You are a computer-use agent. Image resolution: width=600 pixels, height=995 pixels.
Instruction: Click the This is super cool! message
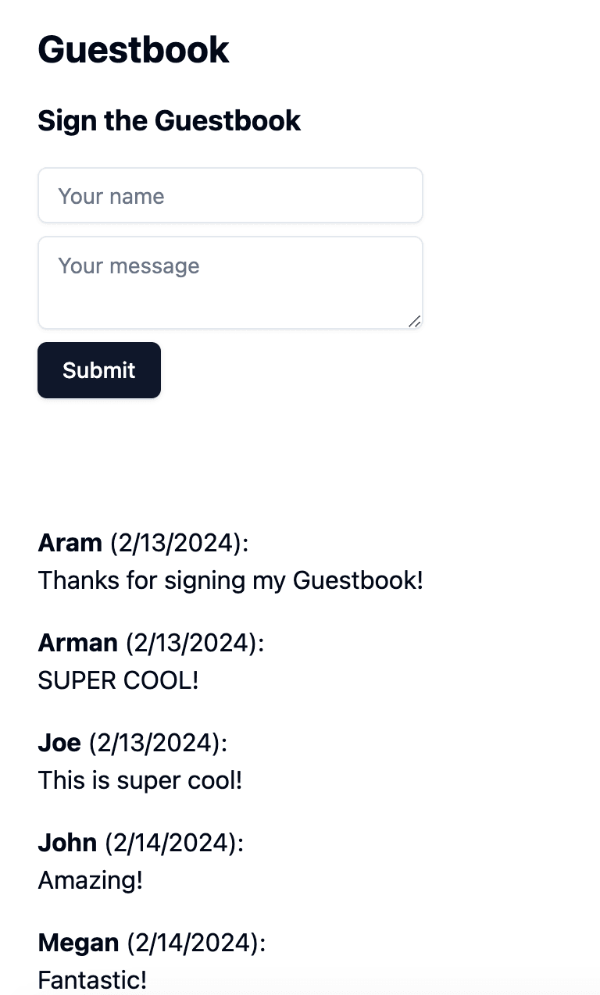[140, 780]
